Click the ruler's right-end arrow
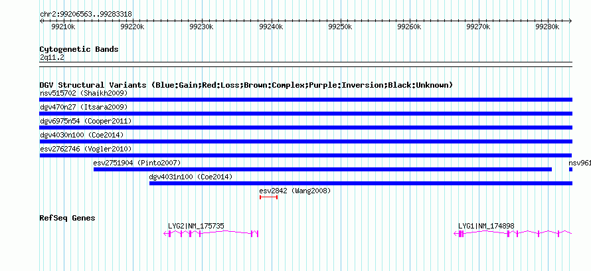The width and height of the screenshot is (591, 271). pos(570,21)
